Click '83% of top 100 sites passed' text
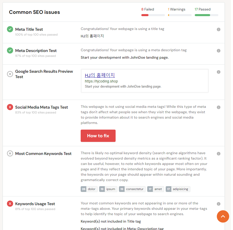This screenshot has height=230, width=233. (35, 112)
